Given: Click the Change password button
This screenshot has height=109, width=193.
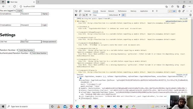Looking at the screenshot, I should (x=49, y=42).
